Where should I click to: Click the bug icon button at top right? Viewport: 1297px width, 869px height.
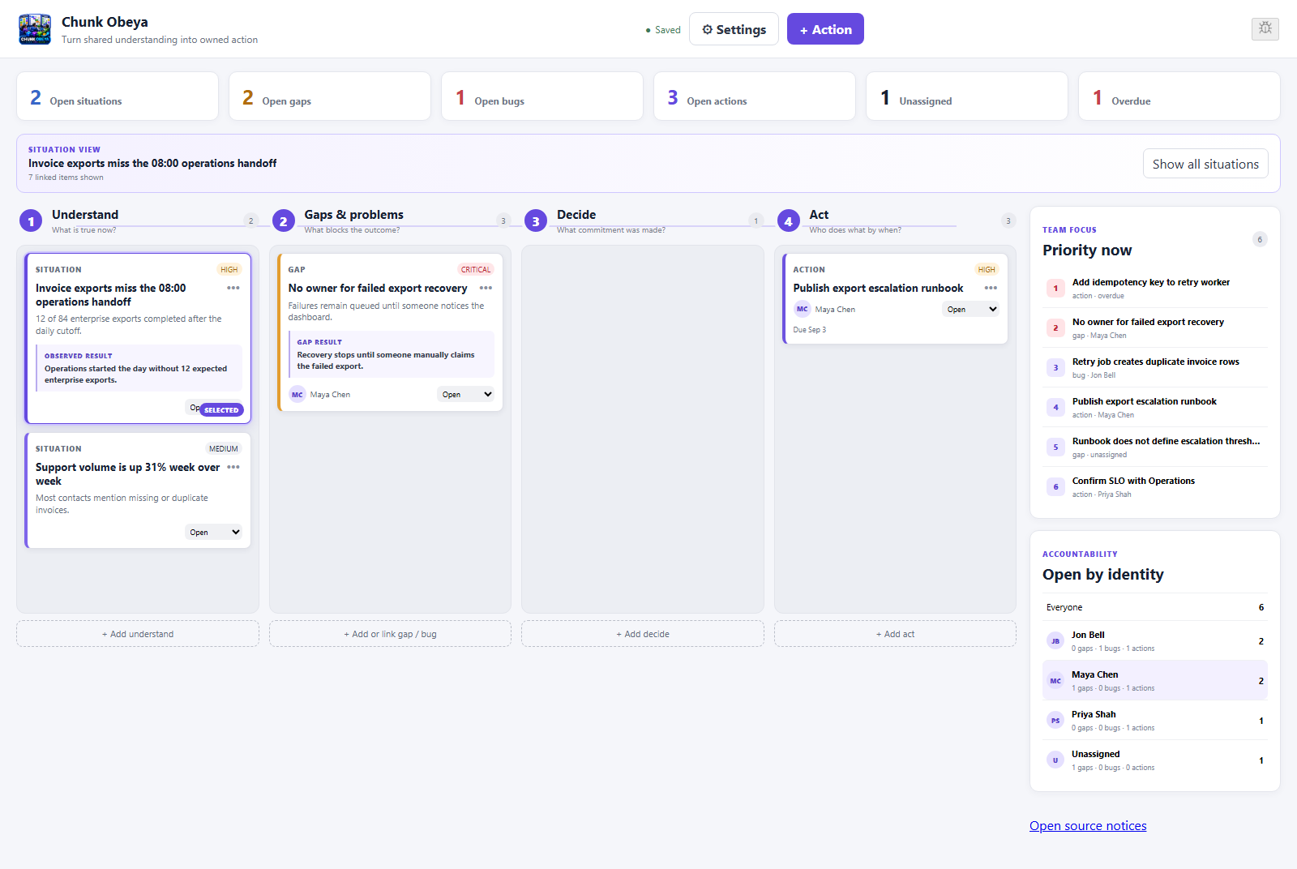[x=1265, y=28]
